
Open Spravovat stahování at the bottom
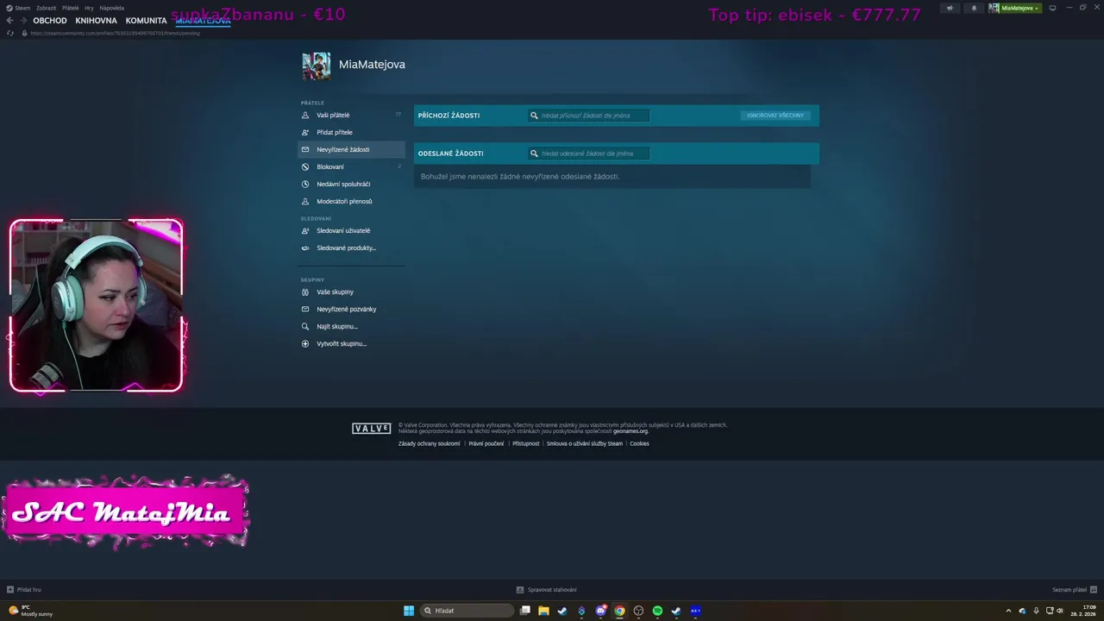tap(547, 590)
